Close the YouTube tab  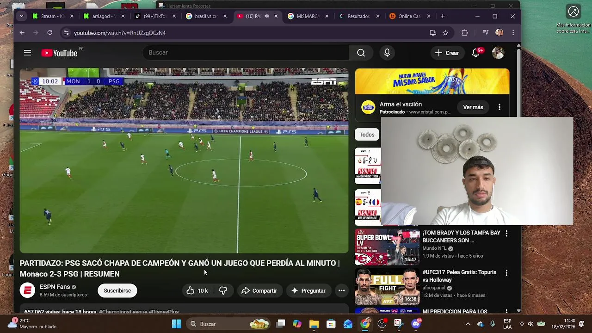[x=276, y=16]
